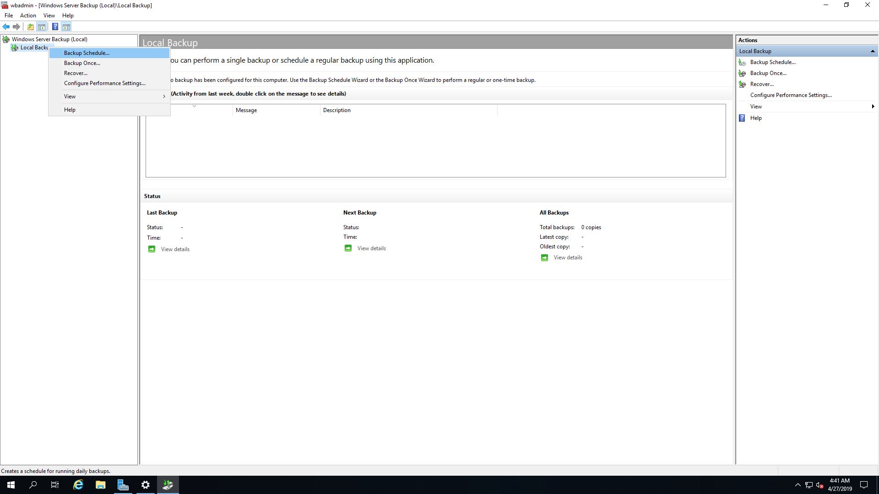Viewport: 879px width, 494px height.
Task: Click Recover icon in Actions pane
Action: tap(742, 84)
